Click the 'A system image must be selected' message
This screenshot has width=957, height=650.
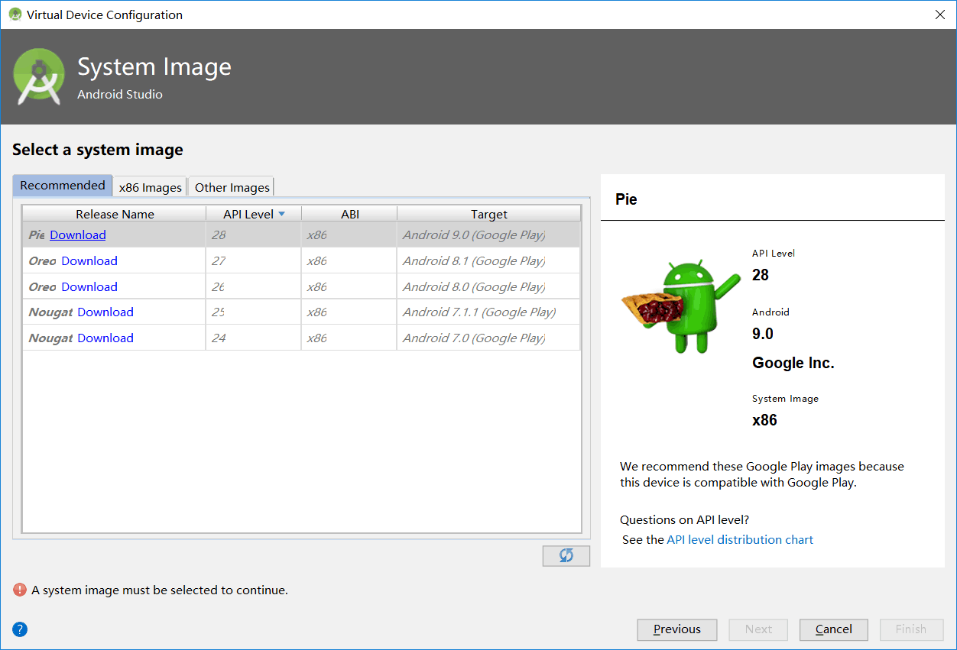coord(160,590)
